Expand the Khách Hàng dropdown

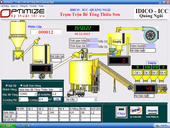61,90
